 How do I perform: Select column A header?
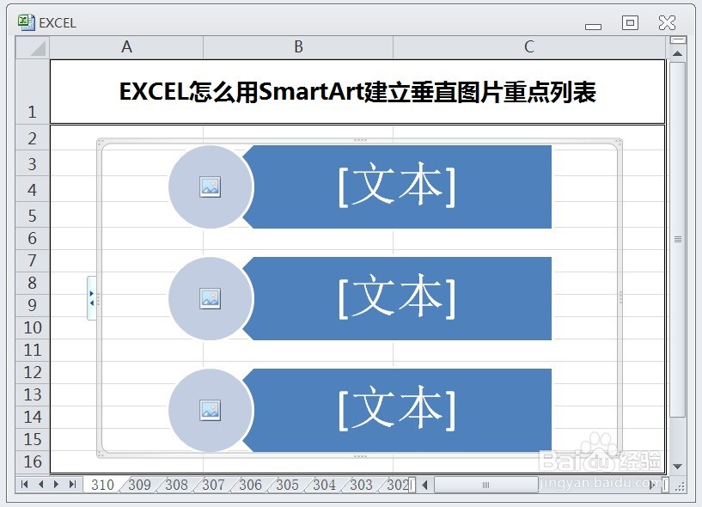coord(126,47)
